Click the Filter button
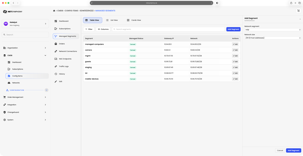 pos(89,29)
